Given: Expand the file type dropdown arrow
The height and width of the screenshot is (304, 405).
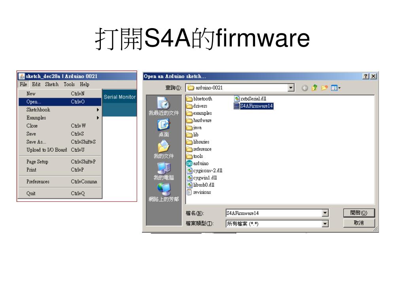Looking at the screenshot, I should tap(325, 224).
